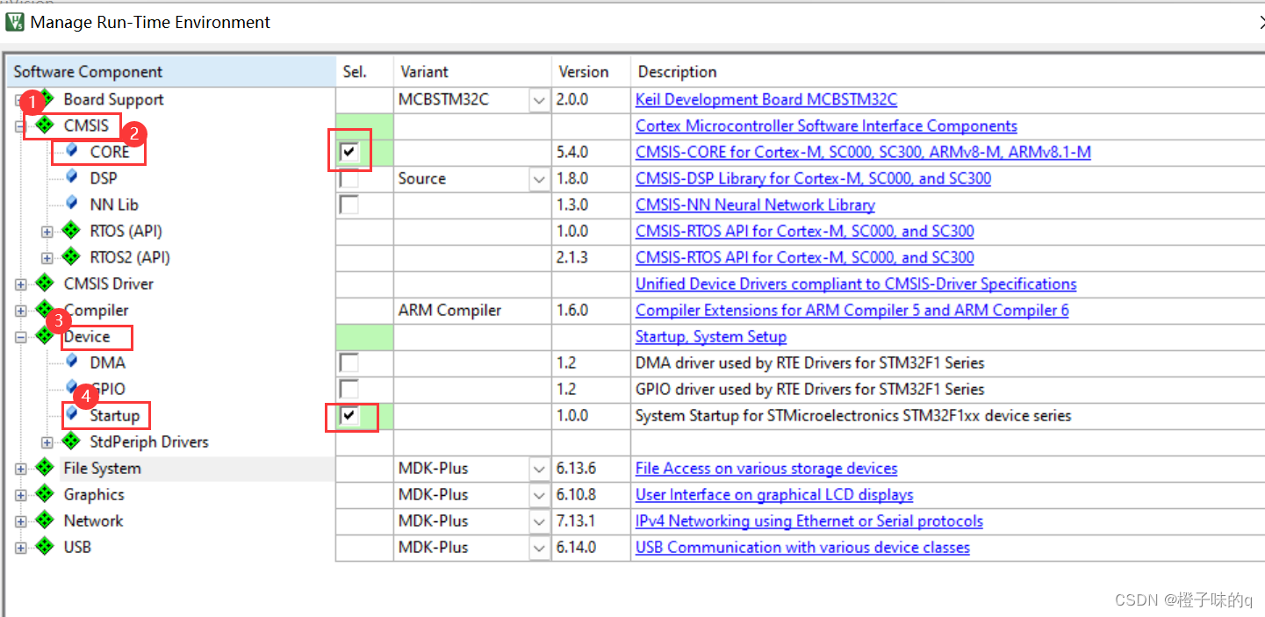The height and width of the screenshot is (617, 1265).
Task: Click the System Startup for STM32F1xx description
Action: tap(853, 415)
